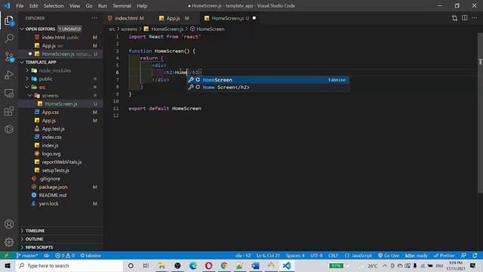Screen dimensions: 483x272
Task: Open the Extensions view
Action: click(x=9, y=111)
